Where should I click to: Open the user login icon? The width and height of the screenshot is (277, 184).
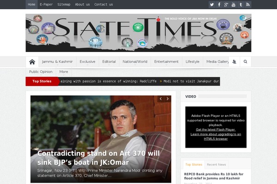[x=234, y=62]
